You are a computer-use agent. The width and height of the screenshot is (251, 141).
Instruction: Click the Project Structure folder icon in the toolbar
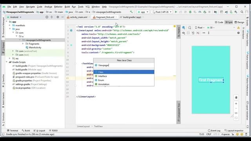[x=215, y=12]
